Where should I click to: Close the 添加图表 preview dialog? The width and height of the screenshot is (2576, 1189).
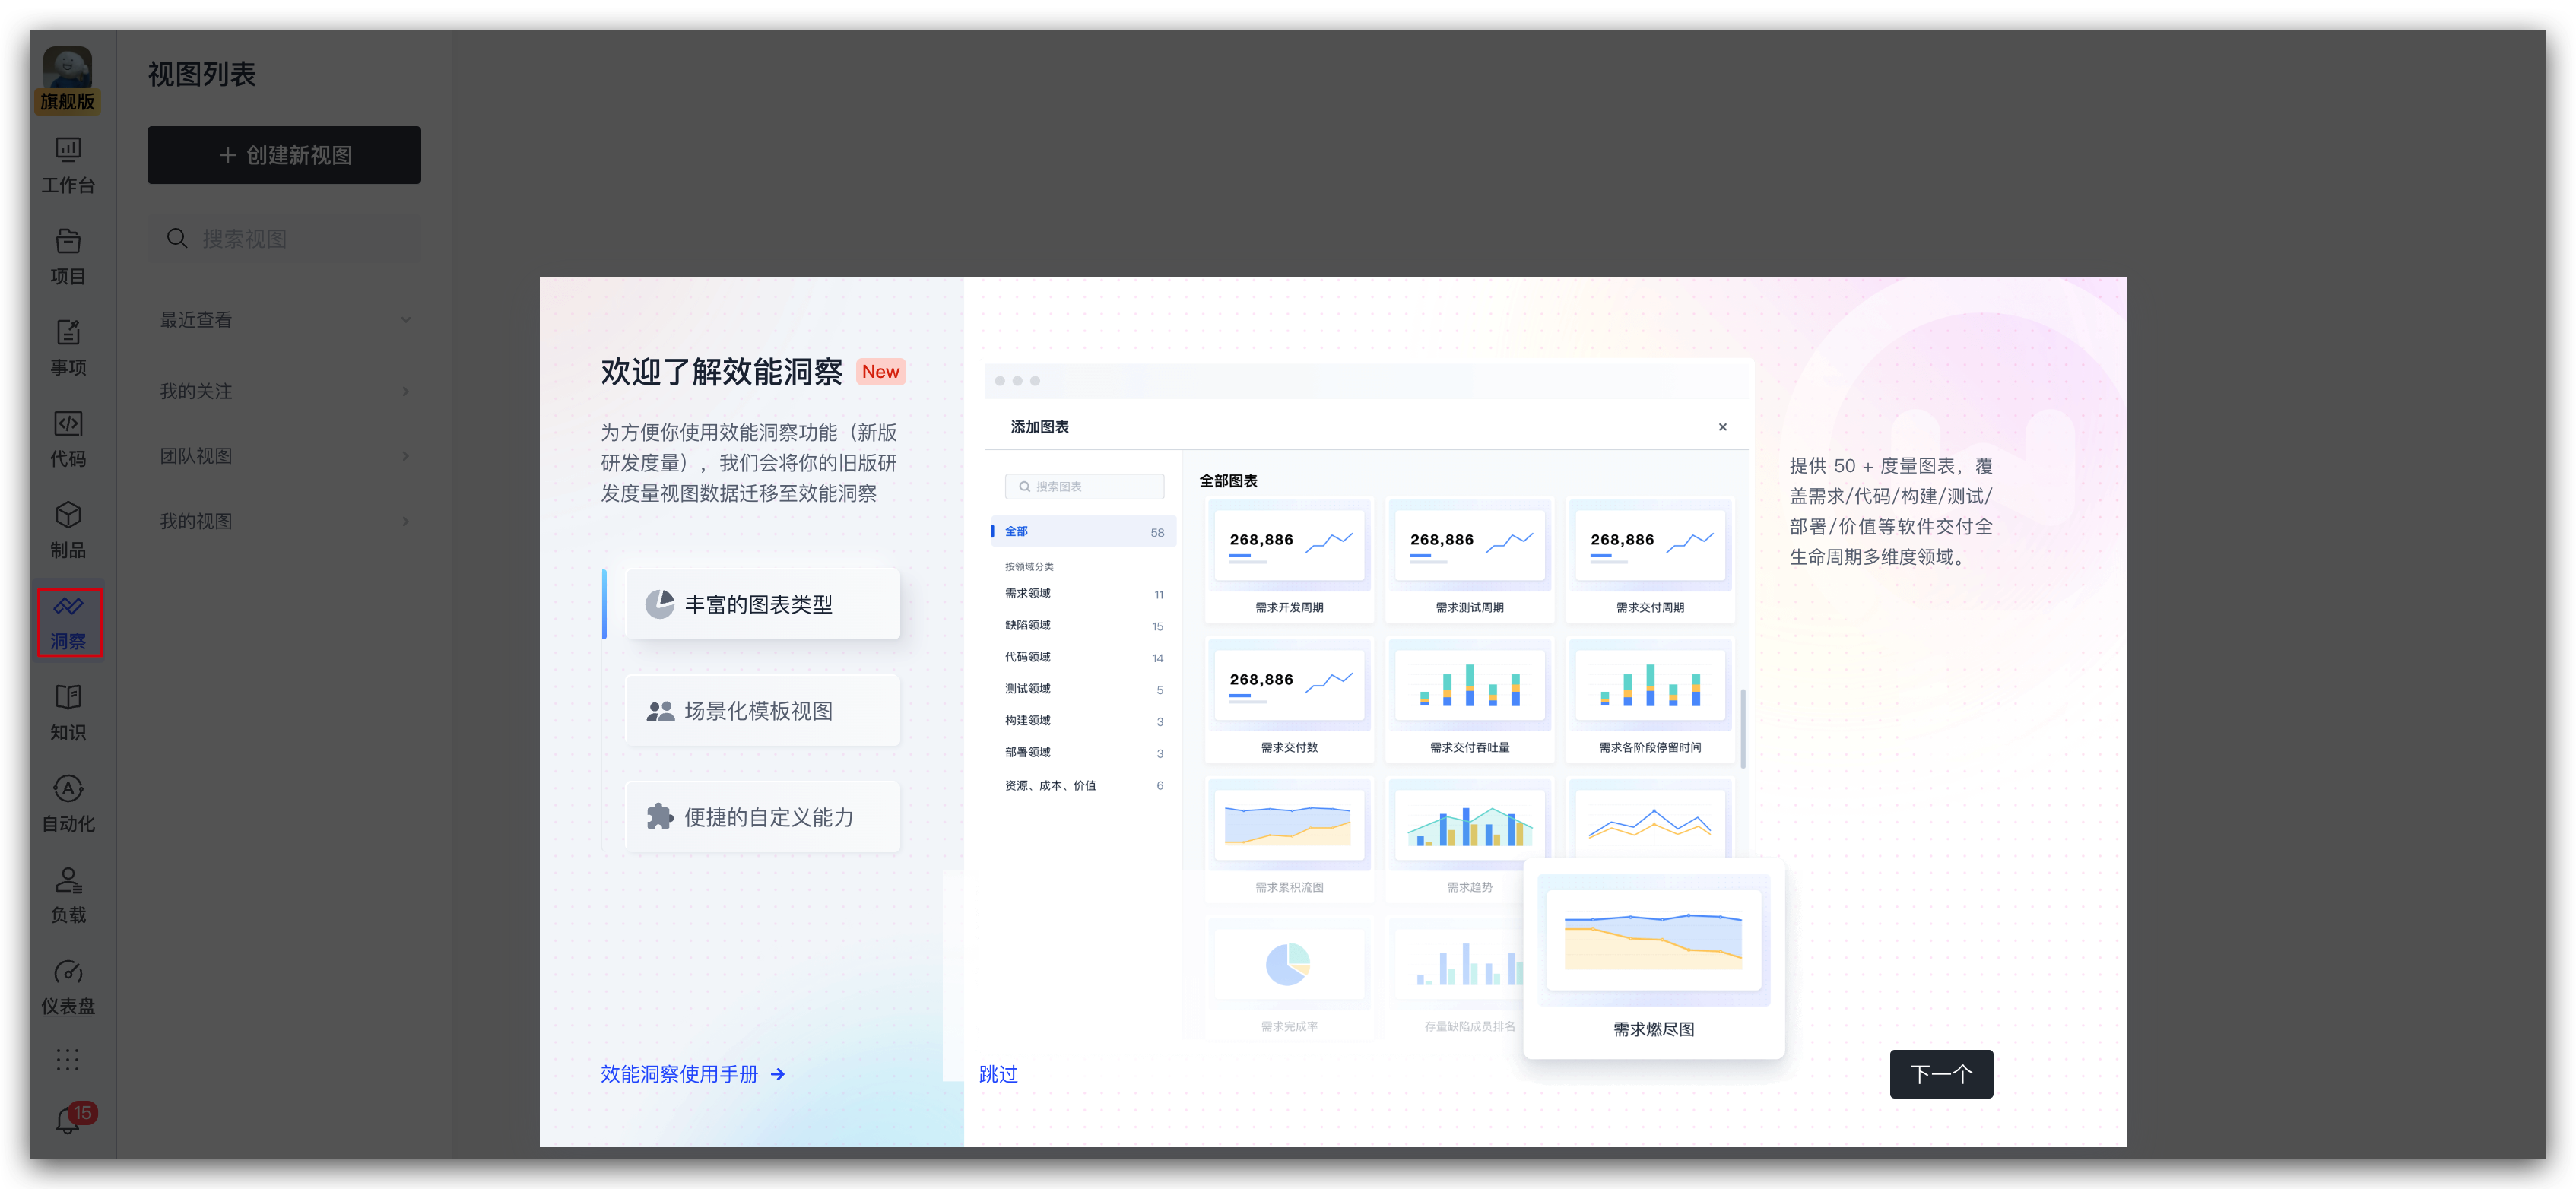click(x=1722, y=427)
